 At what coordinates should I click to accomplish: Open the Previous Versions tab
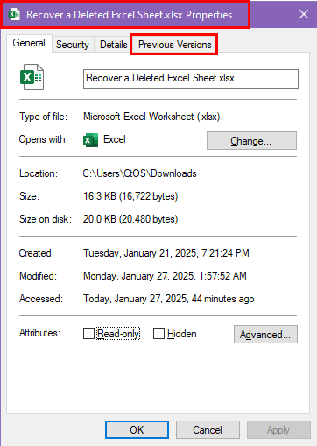(174, 45)
